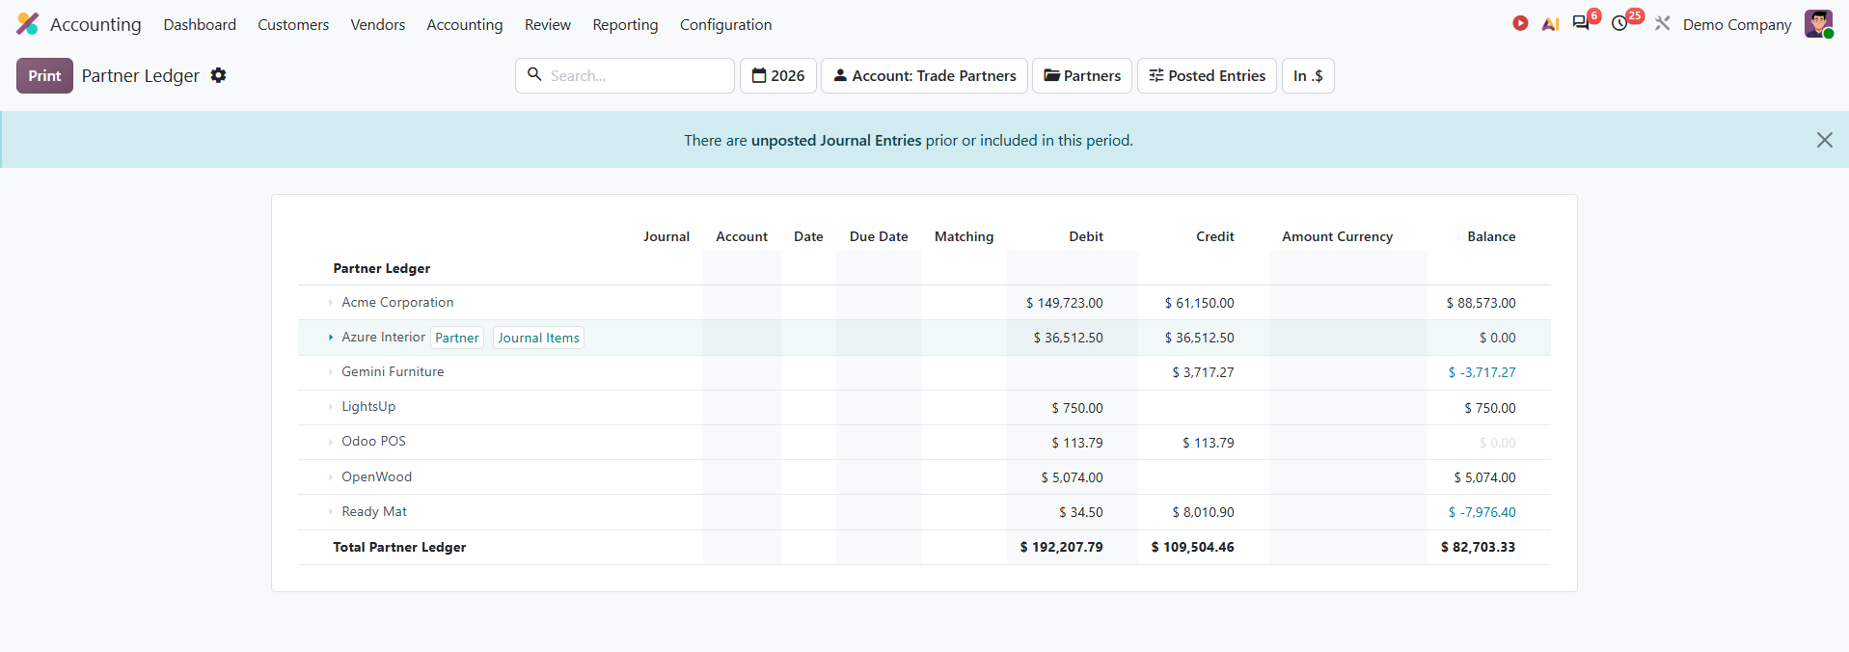Open the AI assistant icon

(x=1550, y=24)
